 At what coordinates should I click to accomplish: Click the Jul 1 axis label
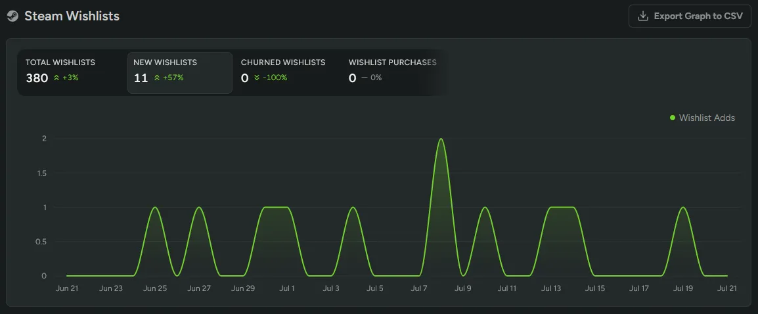(x=286, y=288)
